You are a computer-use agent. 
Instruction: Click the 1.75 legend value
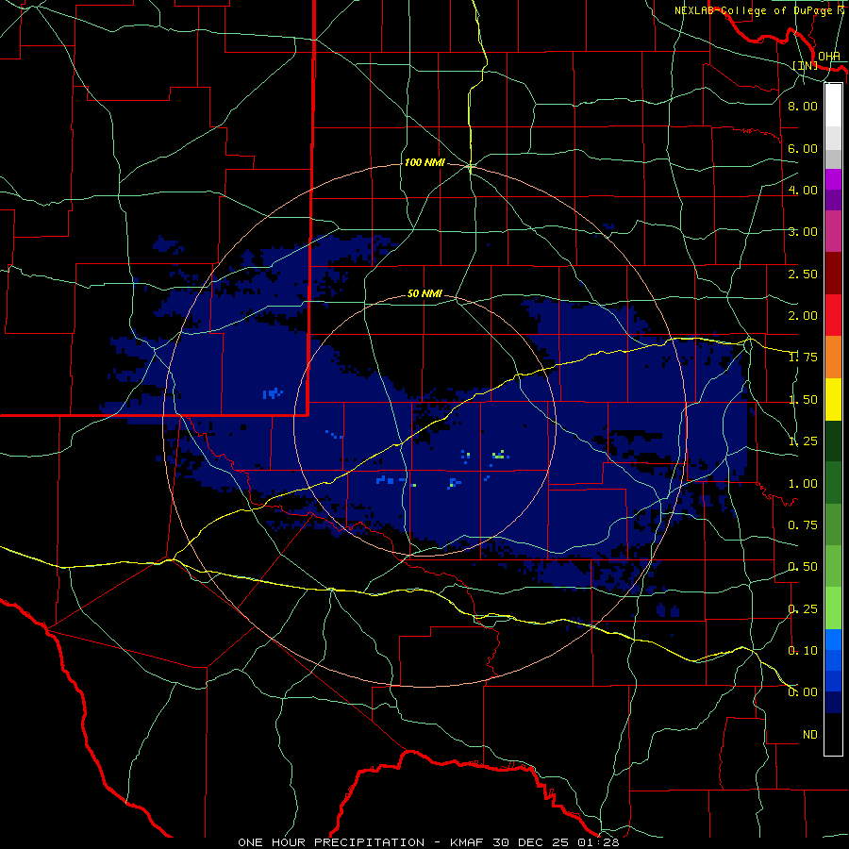[x=803, y=358]
